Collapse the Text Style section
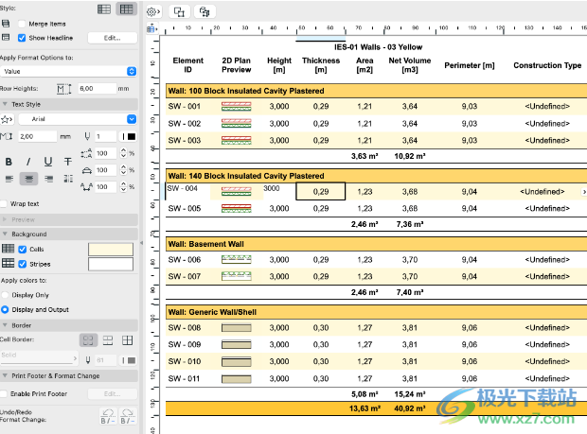The image size is (587, 434). pyautogui.click(x=5, y=104)
